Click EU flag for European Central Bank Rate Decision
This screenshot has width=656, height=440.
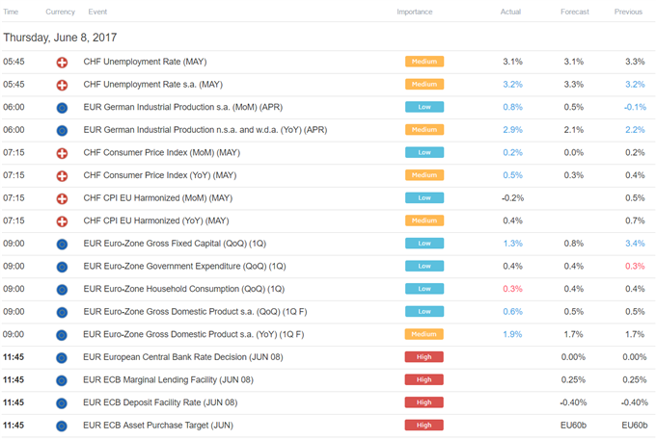(63, 357)
